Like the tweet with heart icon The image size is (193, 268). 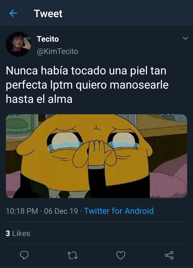click(x=121, y=255)
